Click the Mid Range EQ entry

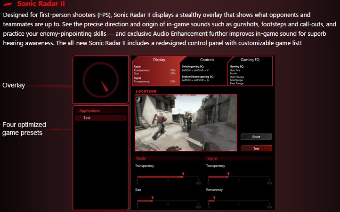point(236,80)
